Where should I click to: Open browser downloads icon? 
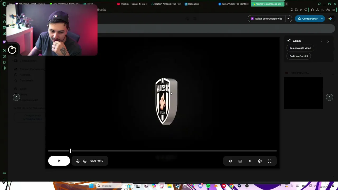(x=322, y=10)
